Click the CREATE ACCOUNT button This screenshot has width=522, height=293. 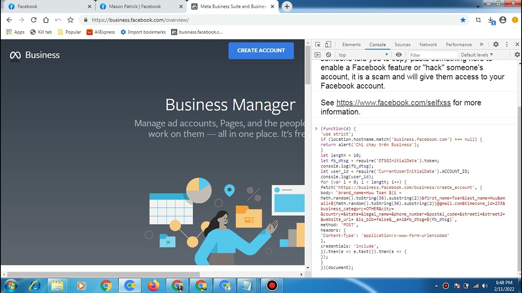(261, 50)
